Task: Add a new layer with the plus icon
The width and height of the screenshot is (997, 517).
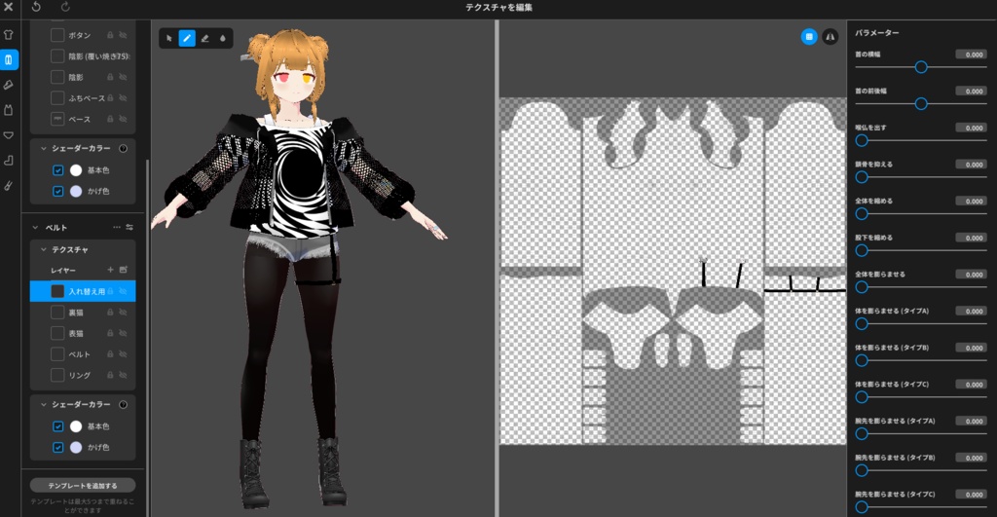Action: point(110,270)
